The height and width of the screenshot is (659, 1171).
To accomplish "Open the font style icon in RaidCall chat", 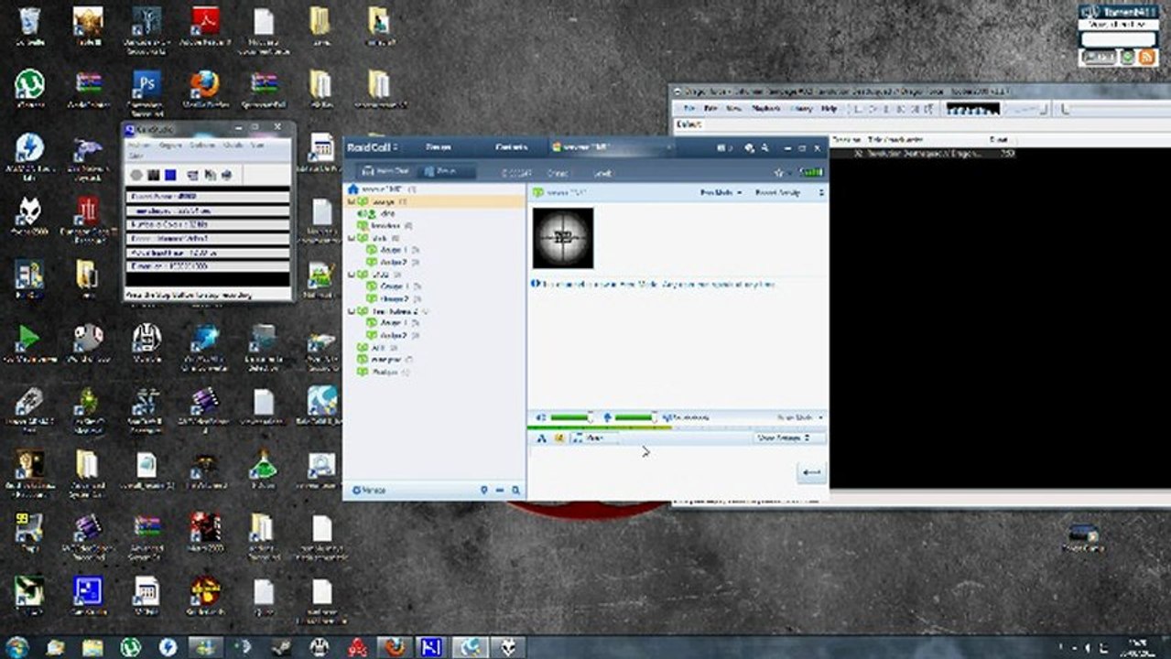I will [541, 438].
